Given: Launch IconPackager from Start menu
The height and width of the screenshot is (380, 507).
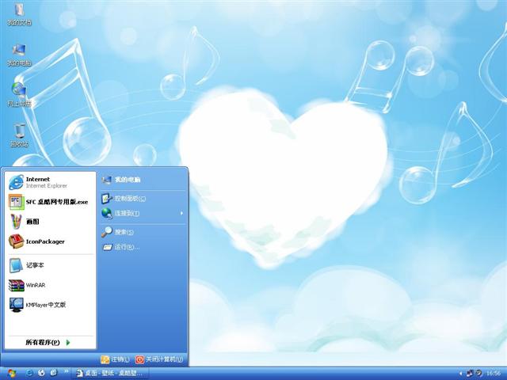Looking at the screenshot, I should pos(44,241).
